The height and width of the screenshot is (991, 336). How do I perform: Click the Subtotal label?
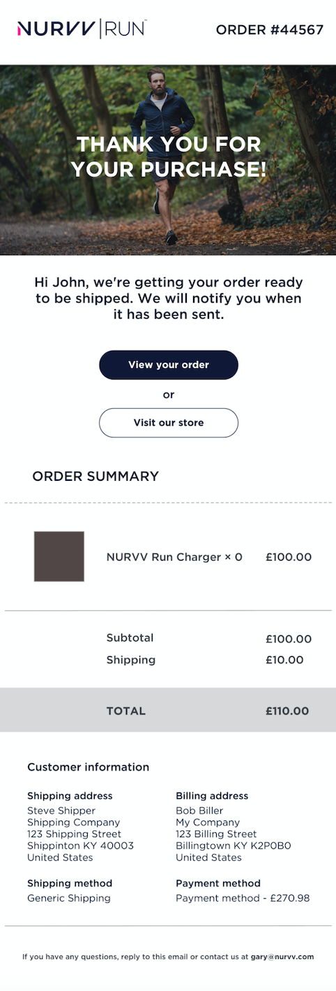(130, 637)
